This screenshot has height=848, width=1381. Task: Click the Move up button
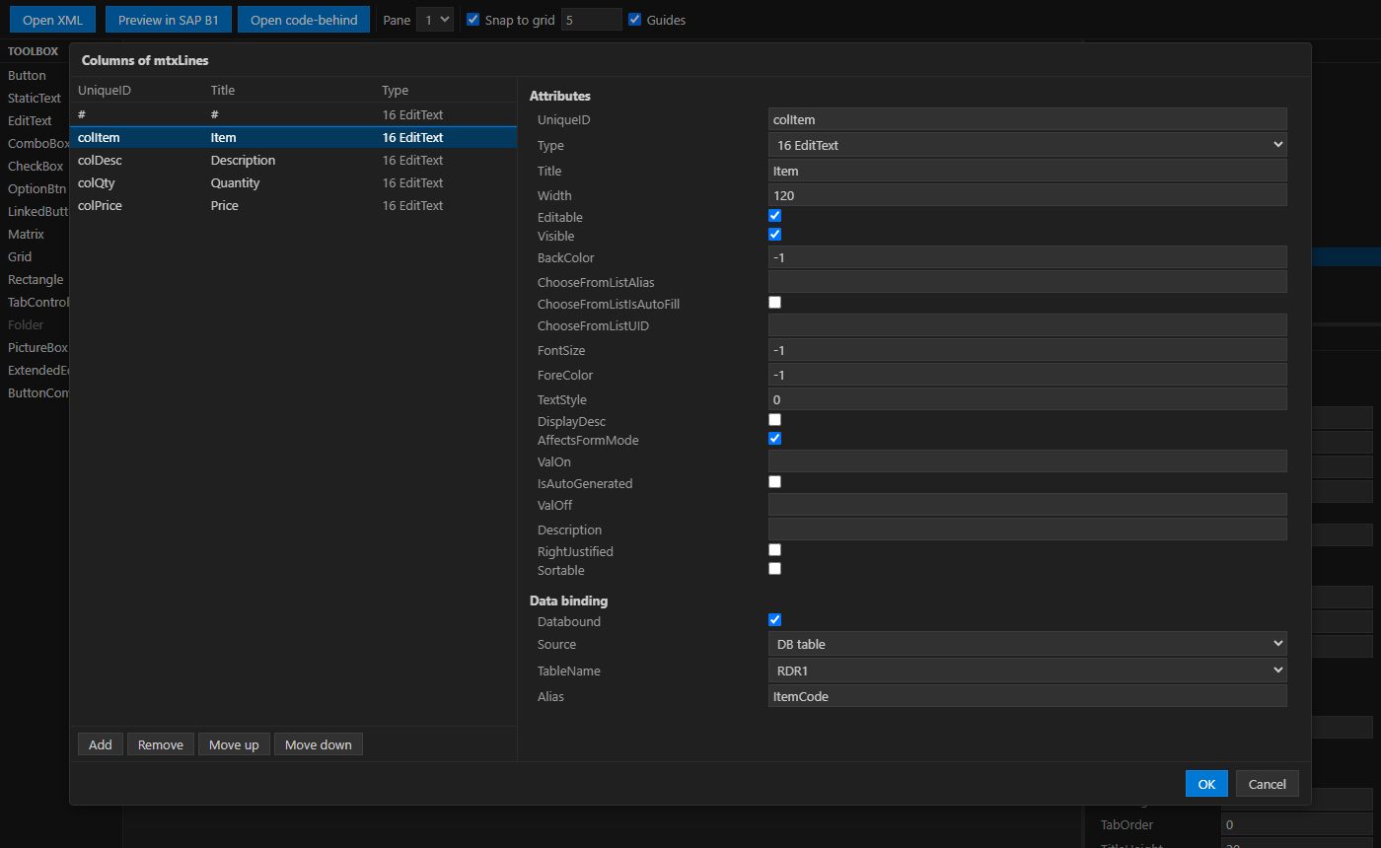(234, 744)
